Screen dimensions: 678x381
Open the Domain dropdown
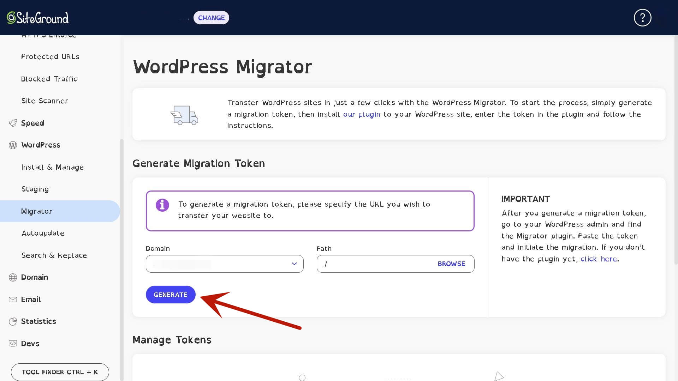pos(225,264)
